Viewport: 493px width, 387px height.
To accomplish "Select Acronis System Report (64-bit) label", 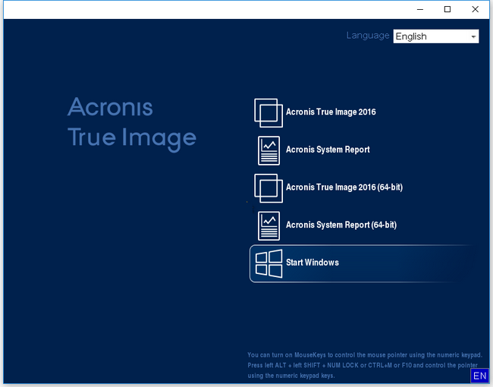I will [x=341, y=225].
